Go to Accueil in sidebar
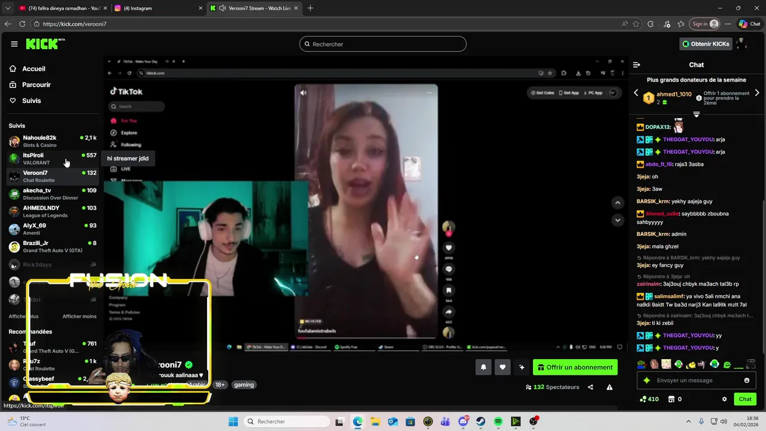The width and height of the screenshot is (766, 431). click(34, 69)
